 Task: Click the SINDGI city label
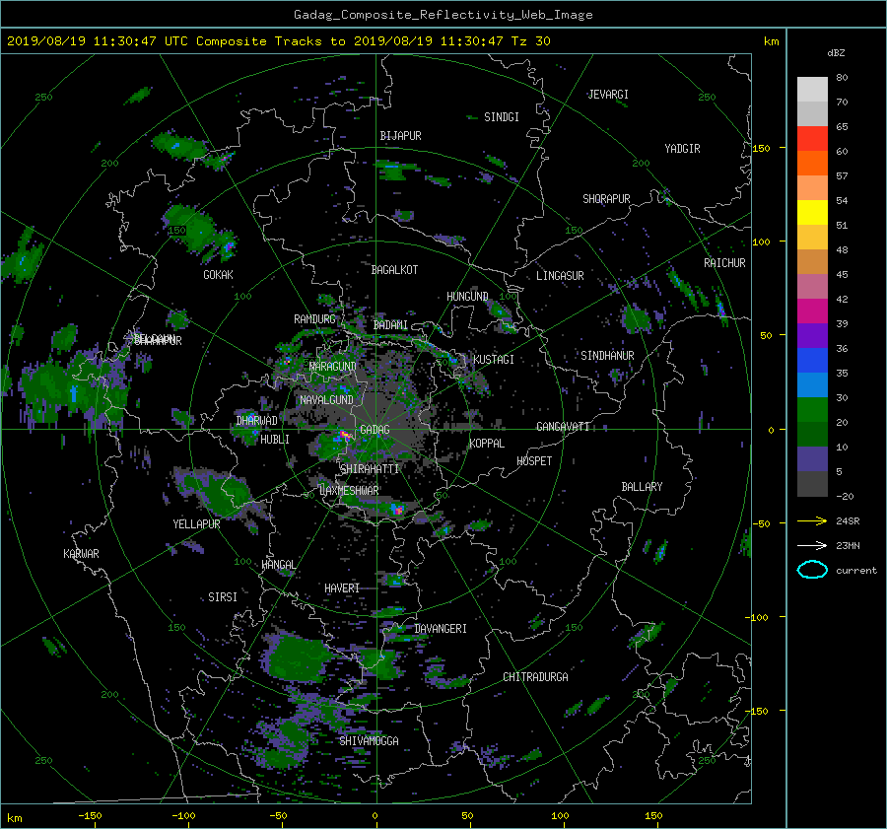[x=502, y=117]
